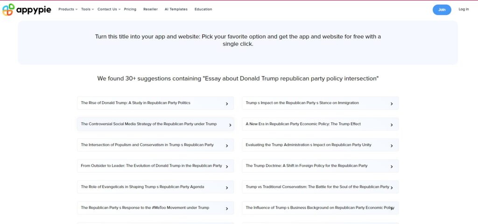478x224 pixels.
Task: Click arrow icon on Role of Evangelicals row
Action: point(227,188)
